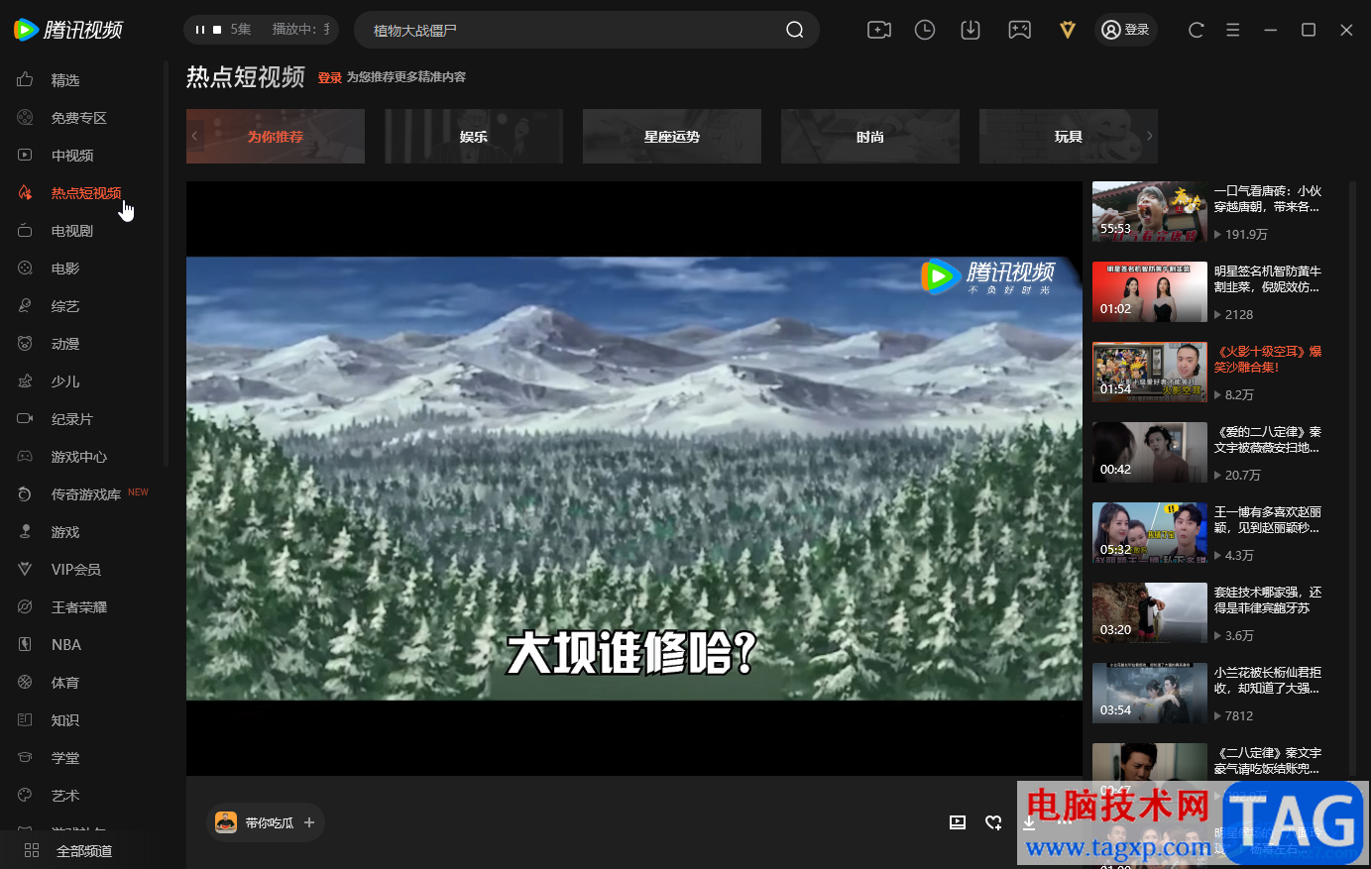Click the right arrow of category carousel
The height and width of the screenshot is (869, 1371).
(x=1149, y=136)
